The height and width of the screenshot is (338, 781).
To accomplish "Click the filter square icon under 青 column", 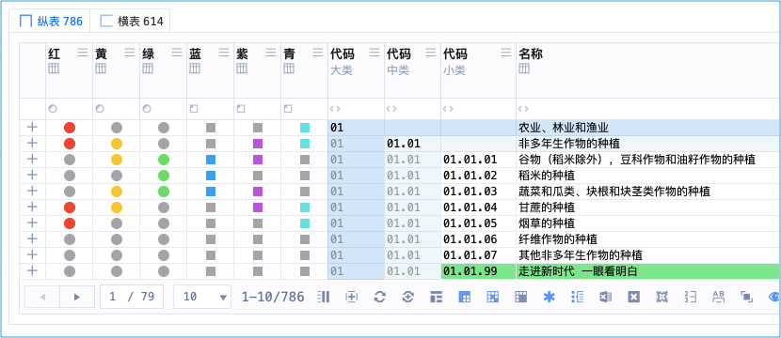I will 288,108.
